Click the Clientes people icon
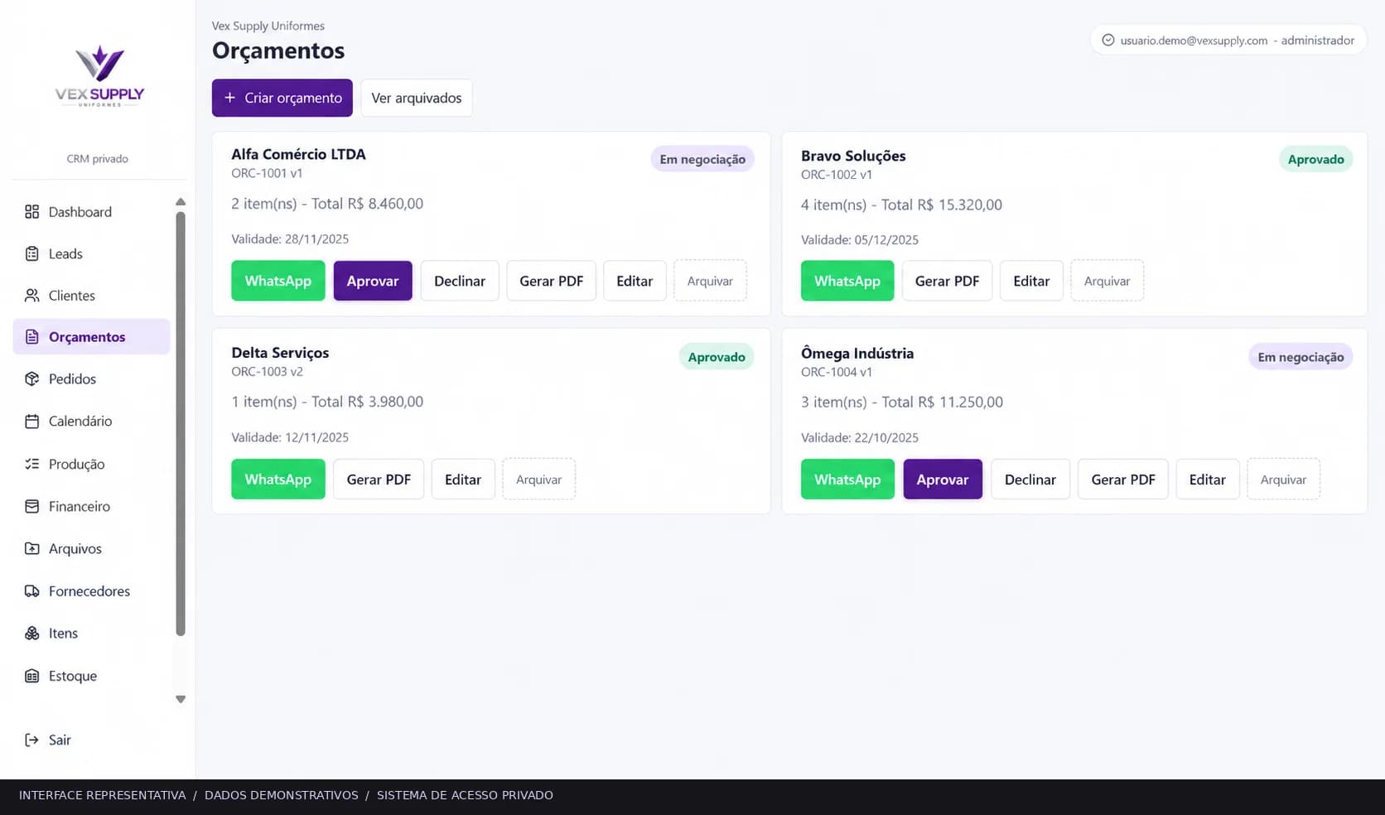 click(32, 296)
